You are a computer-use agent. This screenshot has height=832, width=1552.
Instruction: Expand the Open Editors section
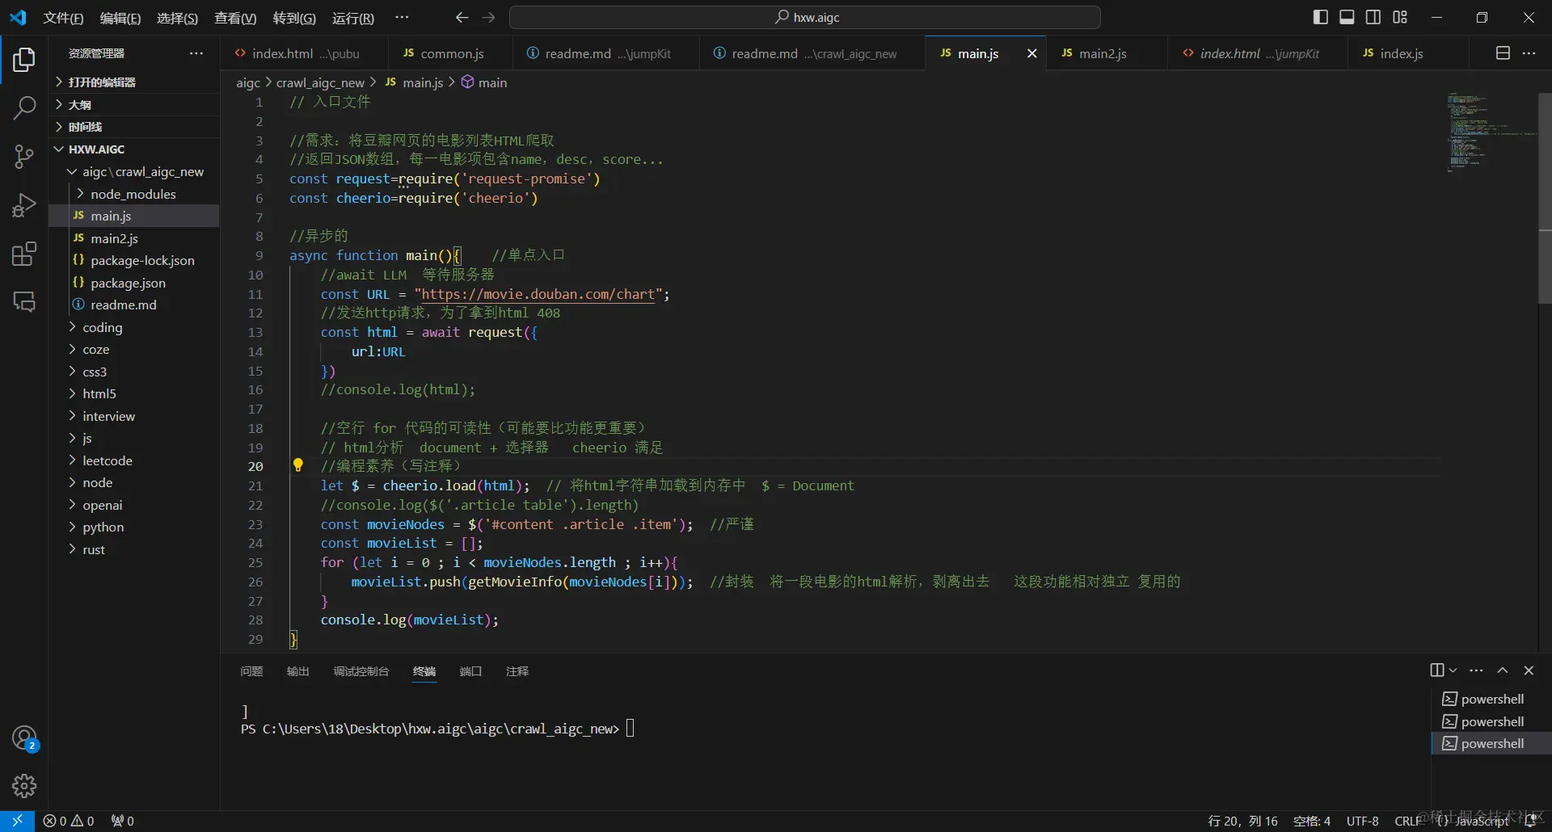point(134,82)
